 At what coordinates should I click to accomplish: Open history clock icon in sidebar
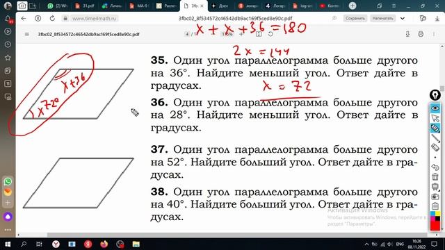point(8,44)
